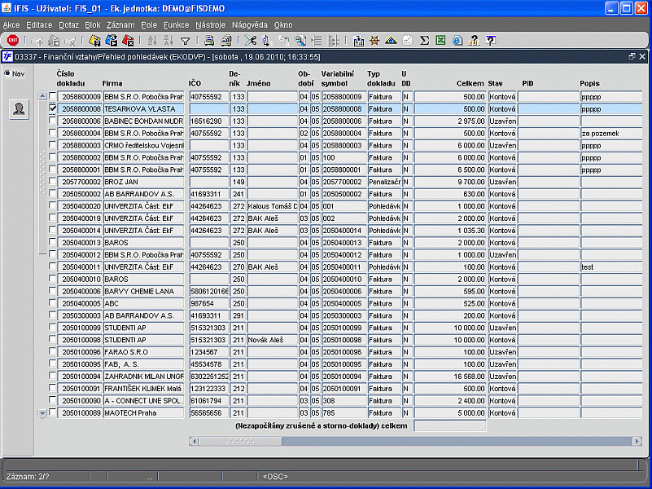Check the box for BARVY CHEMIE LANA row
652x489 pixels.
click(52, 290)
